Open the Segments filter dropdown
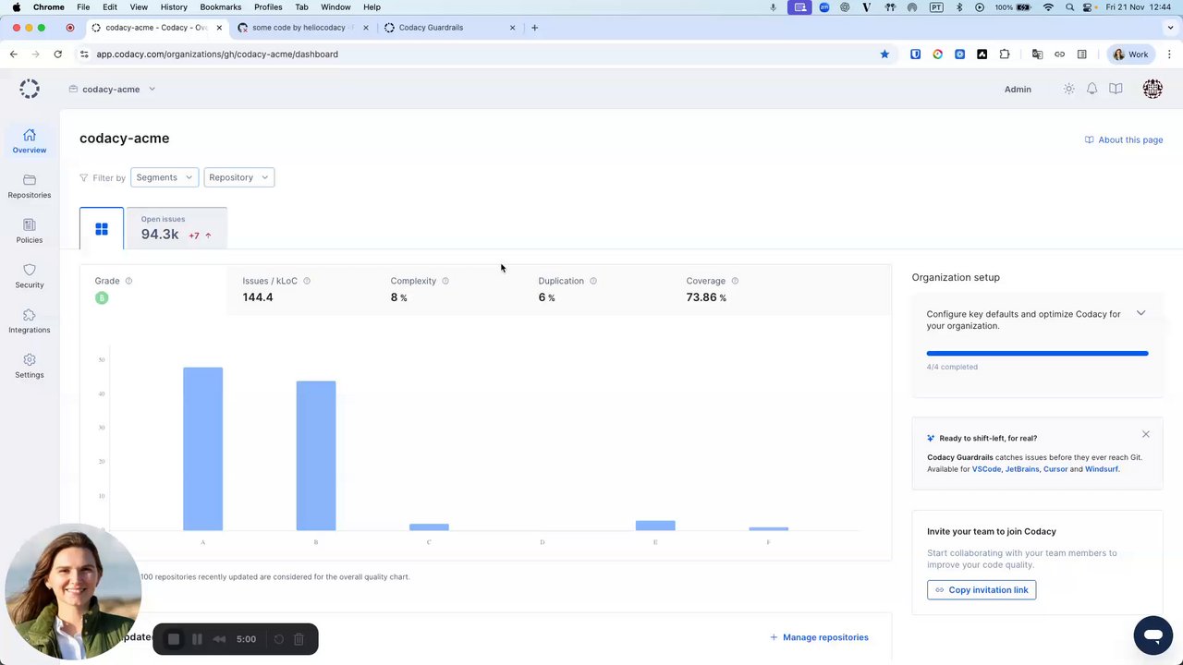The width and height of the screenshot is (1183, 665). pos(165,177)
